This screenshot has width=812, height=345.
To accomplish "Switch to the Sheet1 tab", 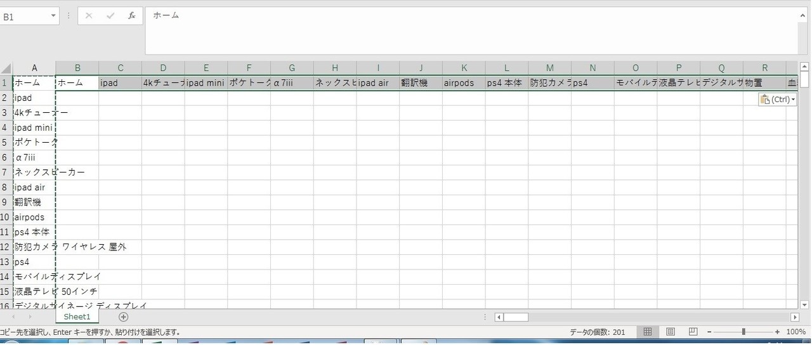I will (x=77, y=316).
